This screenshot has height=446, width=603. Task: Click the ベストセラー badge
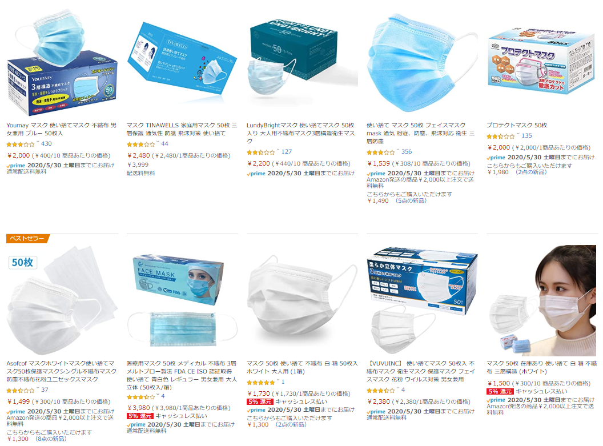[27, 238]
